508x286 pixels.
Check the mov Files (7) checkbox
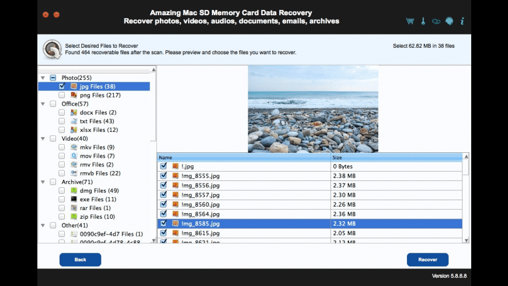[61, 156]
